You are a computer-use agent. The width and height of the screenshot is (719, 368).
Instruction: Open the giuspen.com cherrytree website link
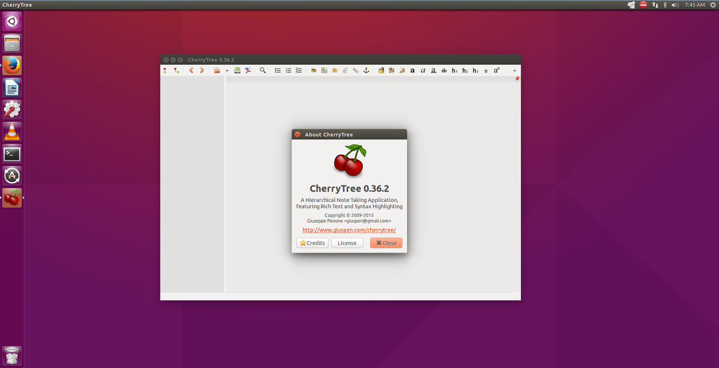tap(349, 230)
